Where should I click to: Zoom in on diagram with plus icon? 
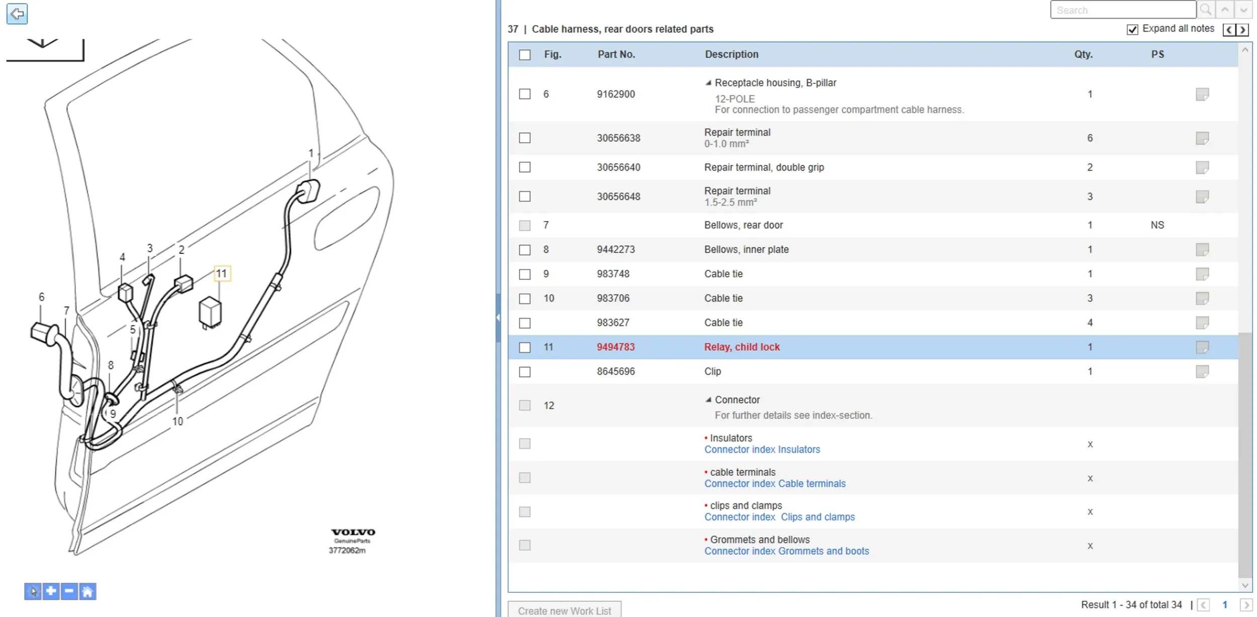51,591
